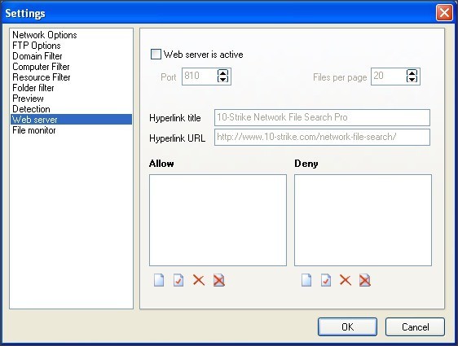Cancel the Settings dialog
Viewport: 458px width, 346px height.
click(415, 326)
